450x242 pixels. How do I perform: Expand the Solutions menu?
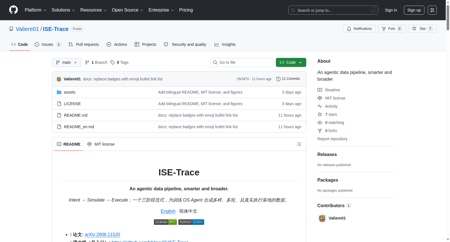(63, 10)
